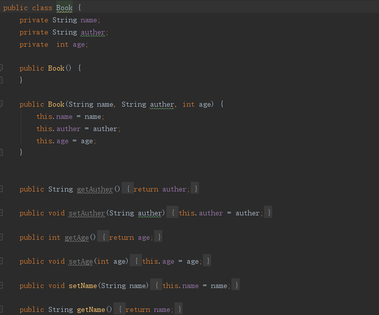Viewport: 379px width, 315px height.
Task: Click the return keyword in getName
Action: pos(138,310)
